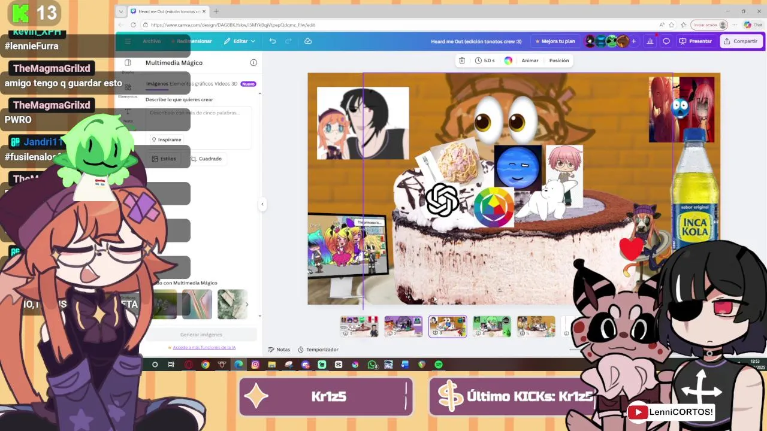
Task: Select page 5 thumbnail in the filmstrip
Action: 536,326
